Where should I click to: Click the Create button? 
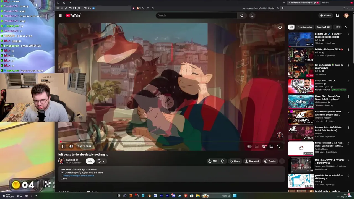pyautogui.click(x=326, y=15)
